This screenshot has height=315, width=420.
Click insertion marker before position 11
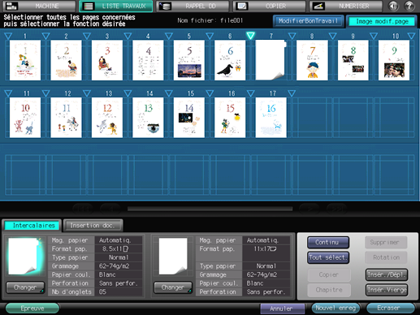point(8,93)
